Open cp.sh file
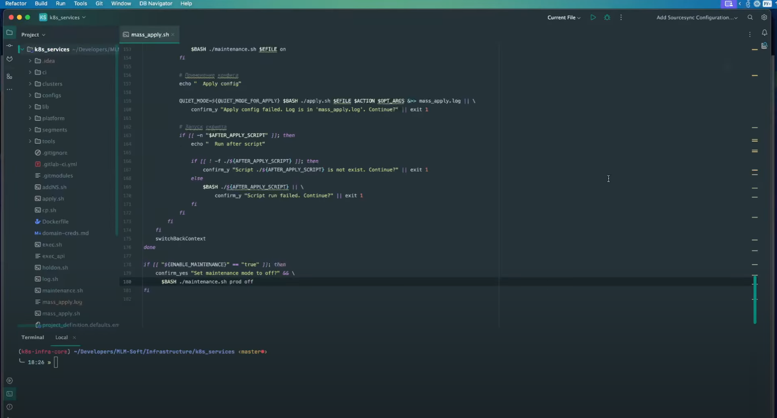 tap(49, 210)
